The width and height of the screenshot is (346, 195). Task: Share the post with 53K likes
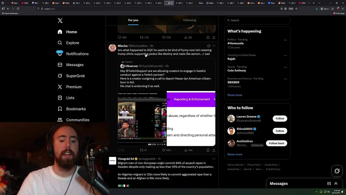click(214, 37)
